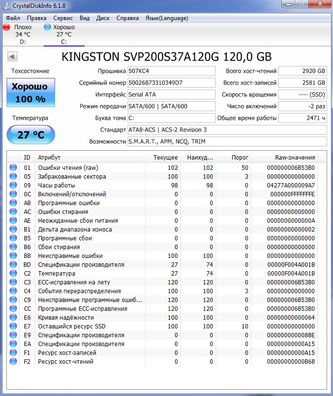Click the standard field ATA8-ACS | ACS-2 Revision 3

pyautogui.click(x=227, y=130)
